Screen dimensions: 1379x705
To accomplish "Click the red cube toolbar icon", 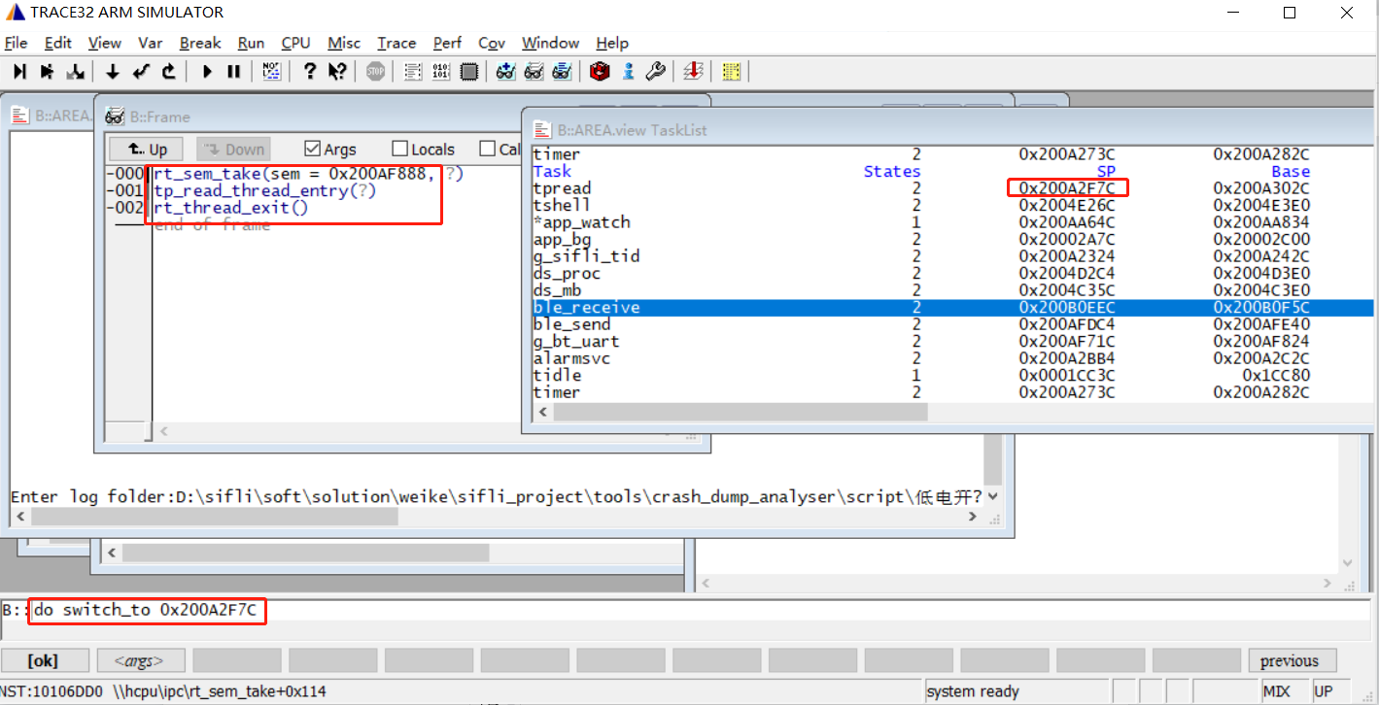I will (600, 71).
